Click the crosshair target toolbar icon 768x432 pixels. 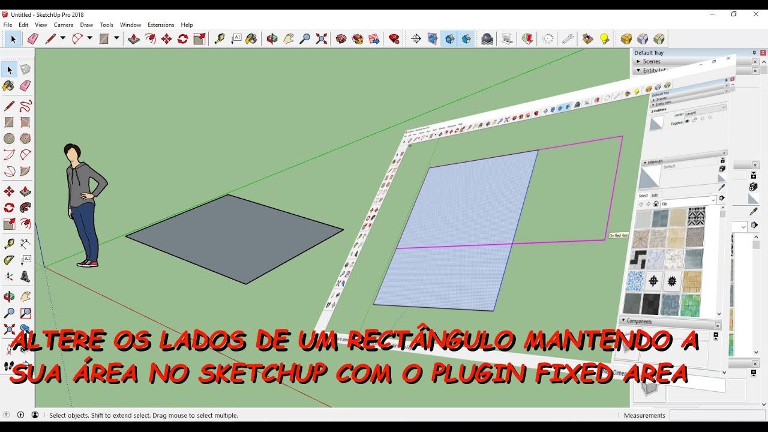coord(416,39)
